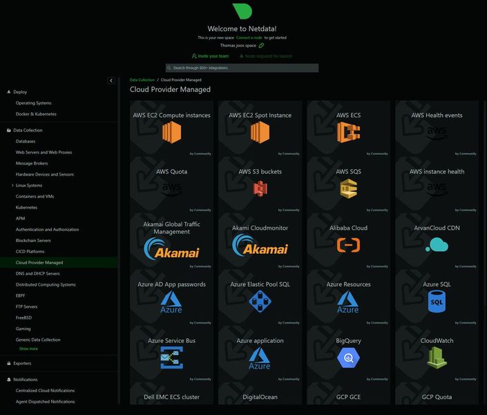Expand the Linux Systems tree item
The image size is (487, 415).
(12, 185)
